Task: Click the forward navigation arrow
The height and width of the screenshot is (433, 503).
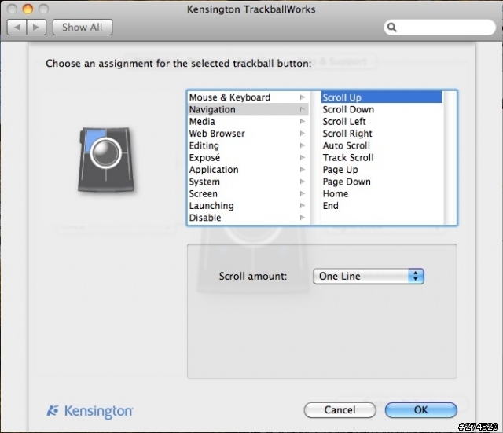Action: pyautogui.click(x=36, y=28)
